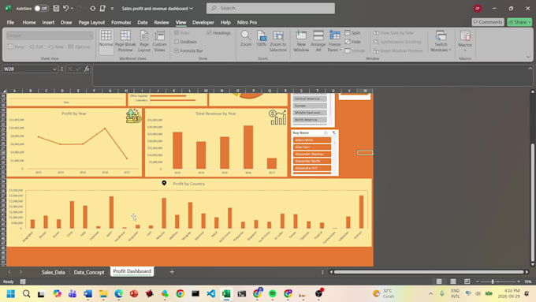Open the Page Layout ribbon tab

click(x=91, y=22)
